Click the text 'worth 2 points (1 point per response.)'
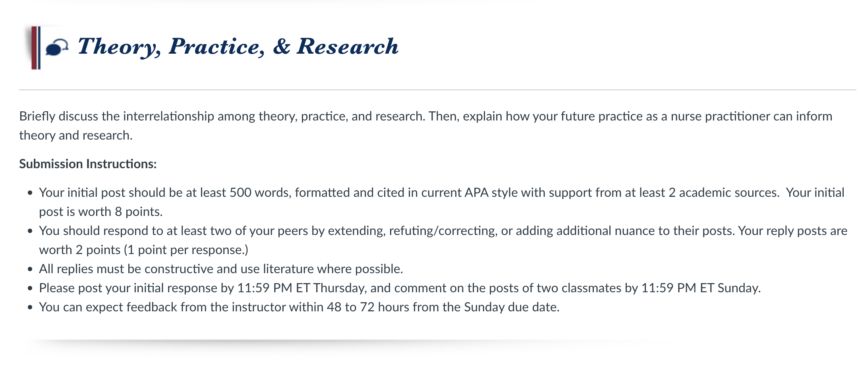This screenshot has height=369, width=858. pos(143,250)
